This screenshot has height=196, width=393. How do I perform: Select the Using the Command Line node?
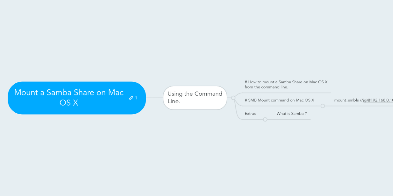pos(195,98)
